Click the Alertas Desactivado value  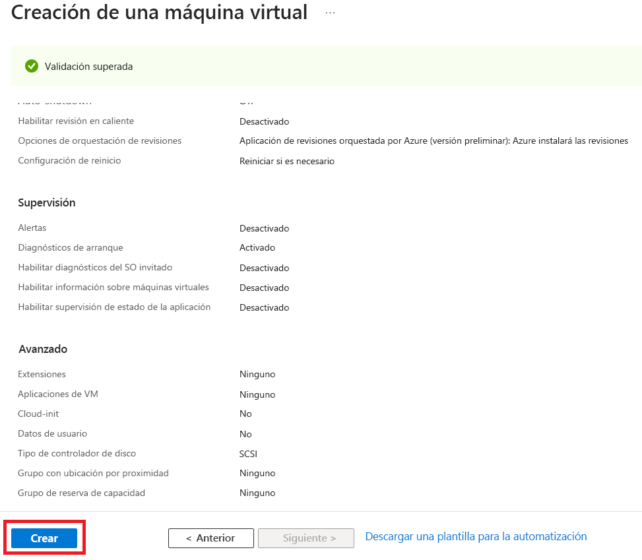click(264, 228)
